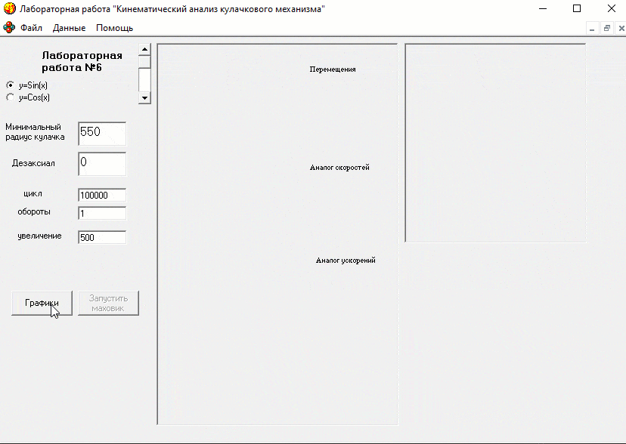Minimize the inner child window

[x=593, y=28]
